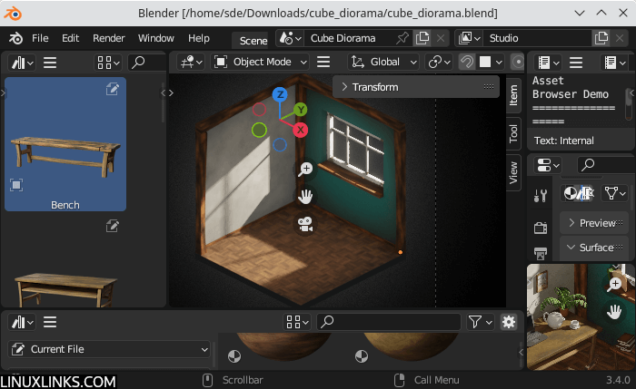Open the scene browse dropdown icon
This screenshot has height=389, width=636.
click(290, 38)
